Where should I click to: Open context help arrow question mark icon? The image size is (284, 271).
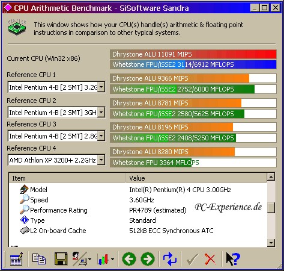click(233, 259)
